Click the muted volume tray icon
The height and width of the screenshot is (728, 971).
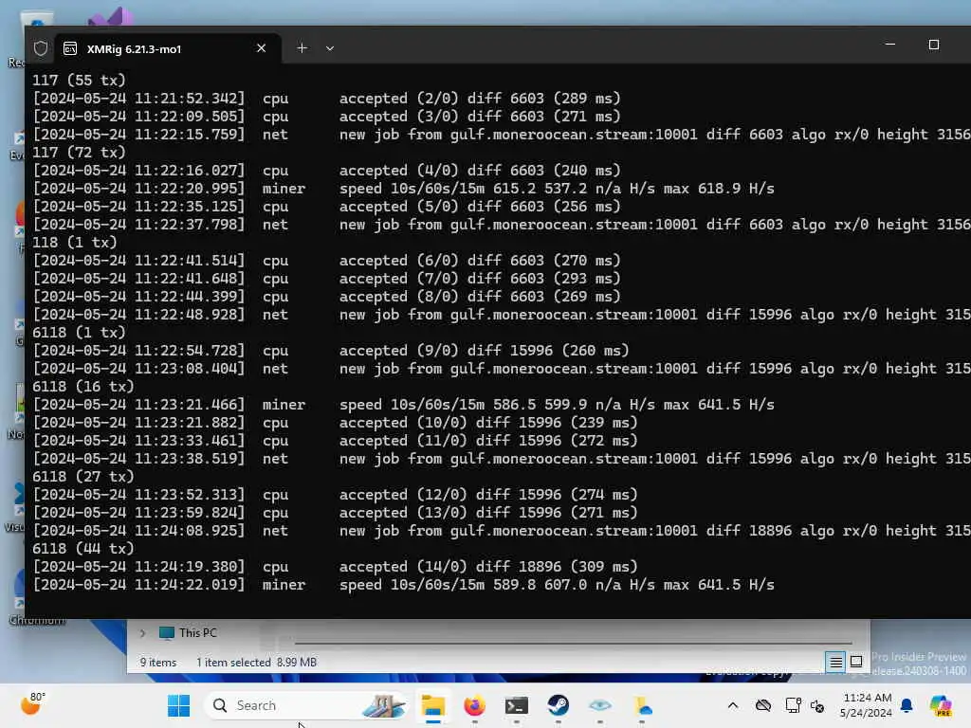click(817, 705)
